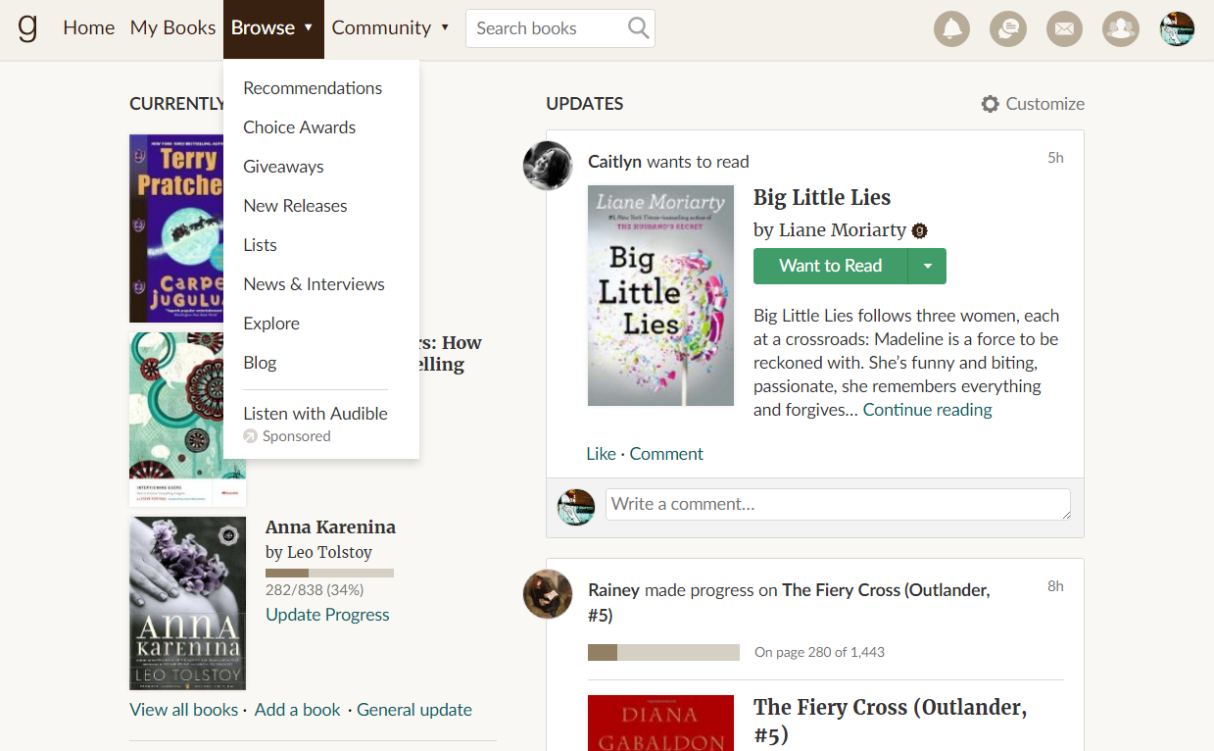The height and width of the screenshot is (751, 1214).
Task: Click the search magnifier icon
Action: pyautogui.click(x=639, y=28)
